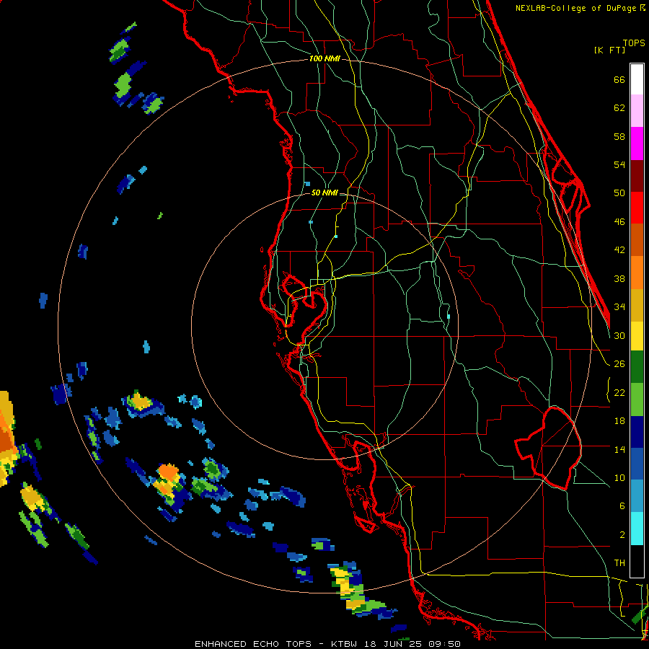The width and height of the screenshot is (649, 649).
Task: Click the legend value "38"
Action: click(x=619, y=278)
